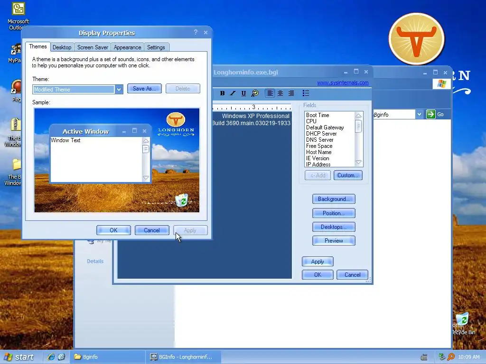Image resolution: width=486 pixels, height=364 pixels.
Task: Click Go label in Explorer address bar
Action: point(440,115)
